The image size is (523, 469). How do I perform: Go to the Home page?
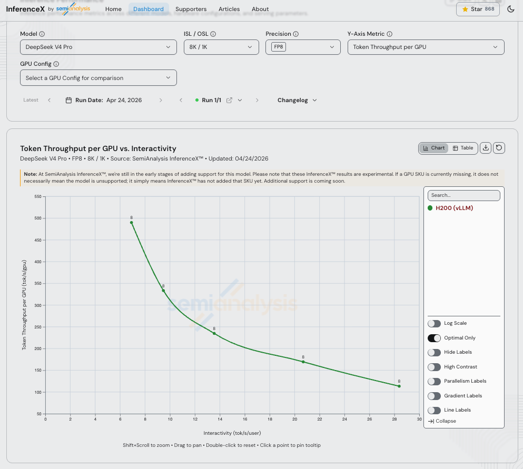coord(113,9)
